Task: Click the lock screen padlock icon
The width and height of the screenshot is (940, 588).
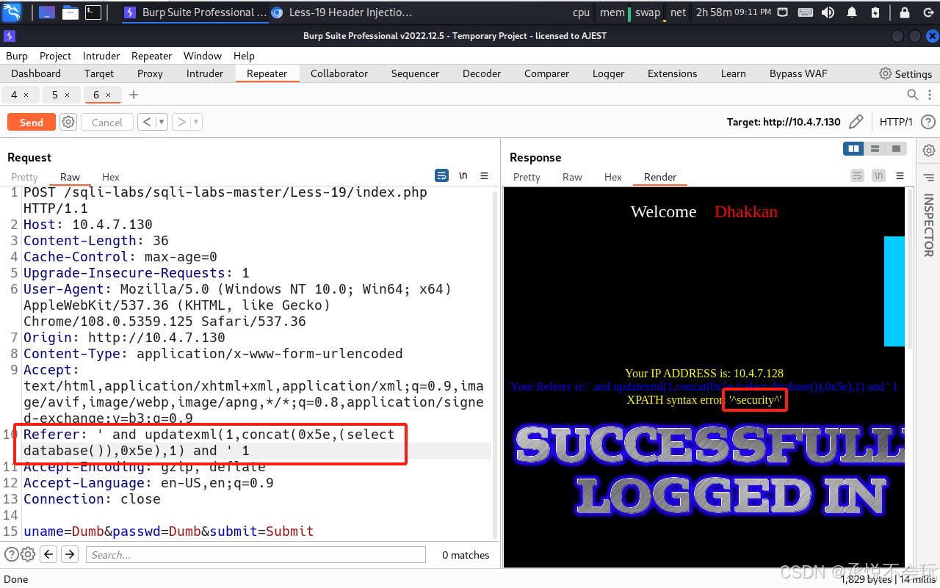Action: click(x=904, y=12)
